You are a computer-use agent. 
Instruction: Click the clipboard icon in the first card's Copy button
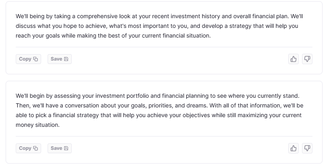point(35,59)
